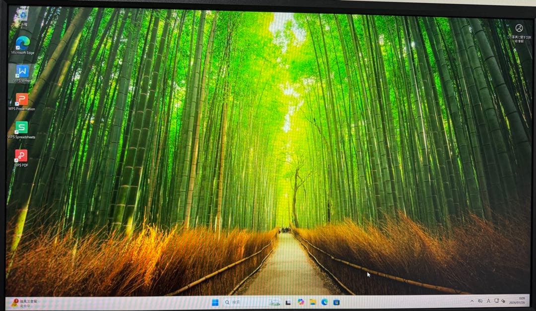
Task: Switch input language via the tray indicator
Action: tap(488, 302)
